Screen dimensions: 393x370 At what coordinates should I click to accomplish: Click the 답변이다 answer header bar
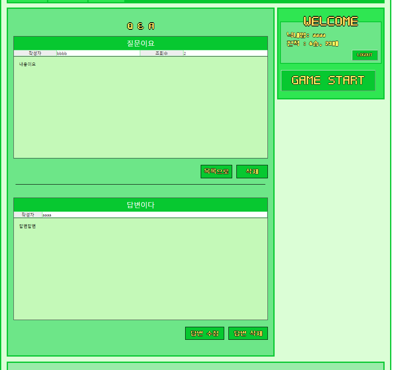pos(140,205)
